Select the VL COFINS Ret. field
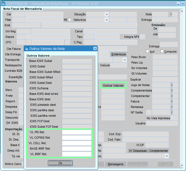The image size is (186, 171). point(77,138)
